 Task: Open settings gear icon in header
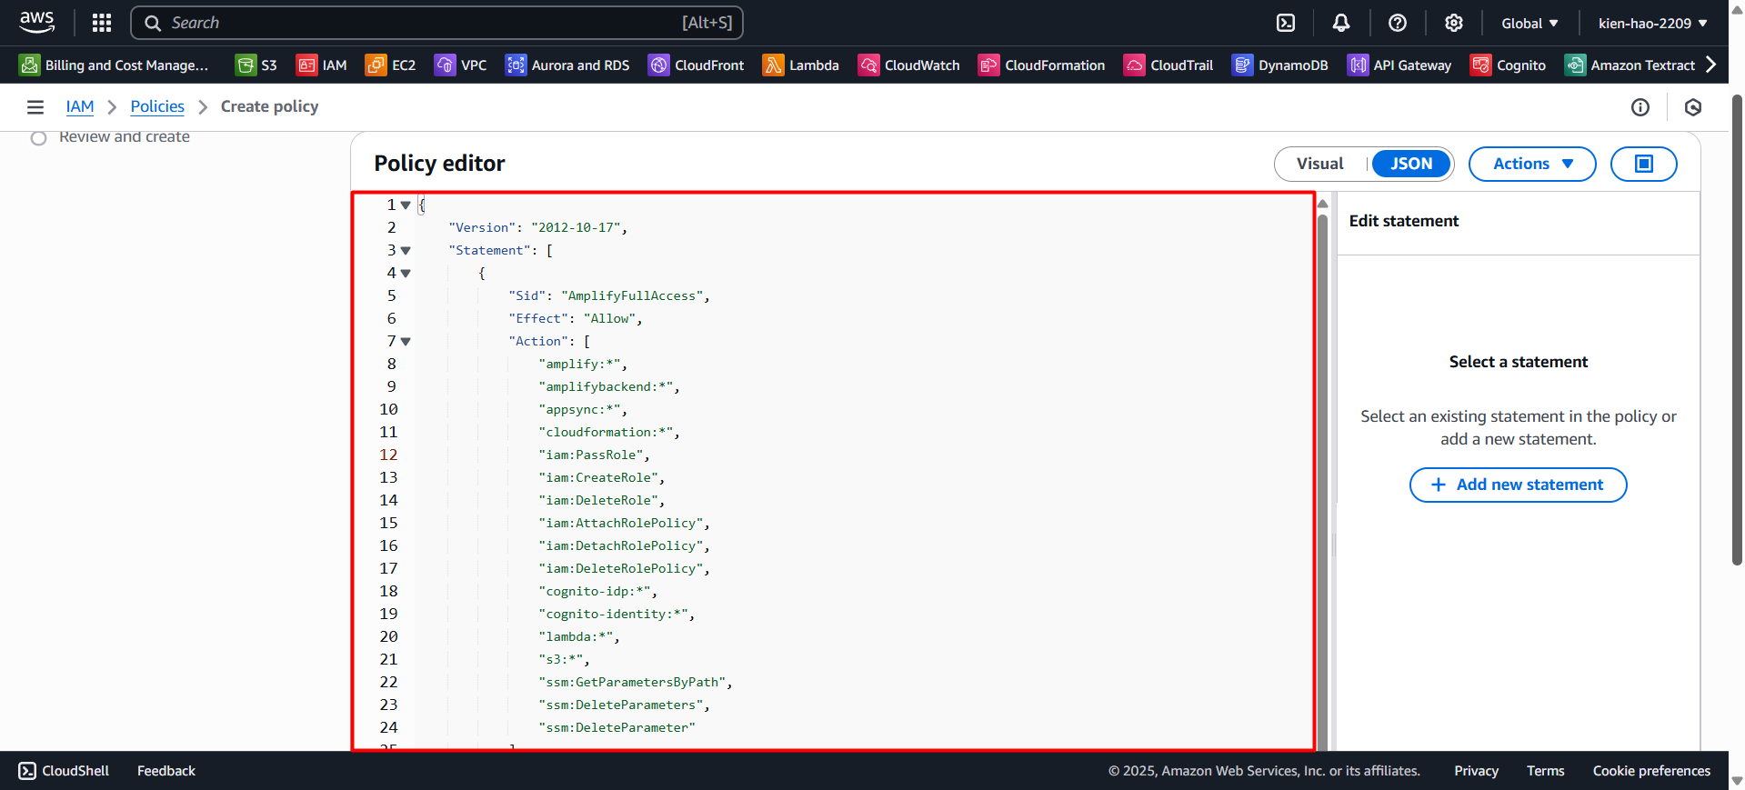(1454, 23)
